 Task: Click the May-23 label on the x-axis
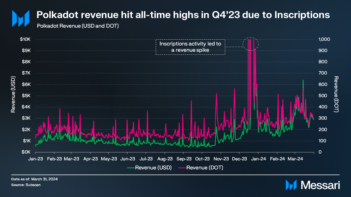coord(109,159)
